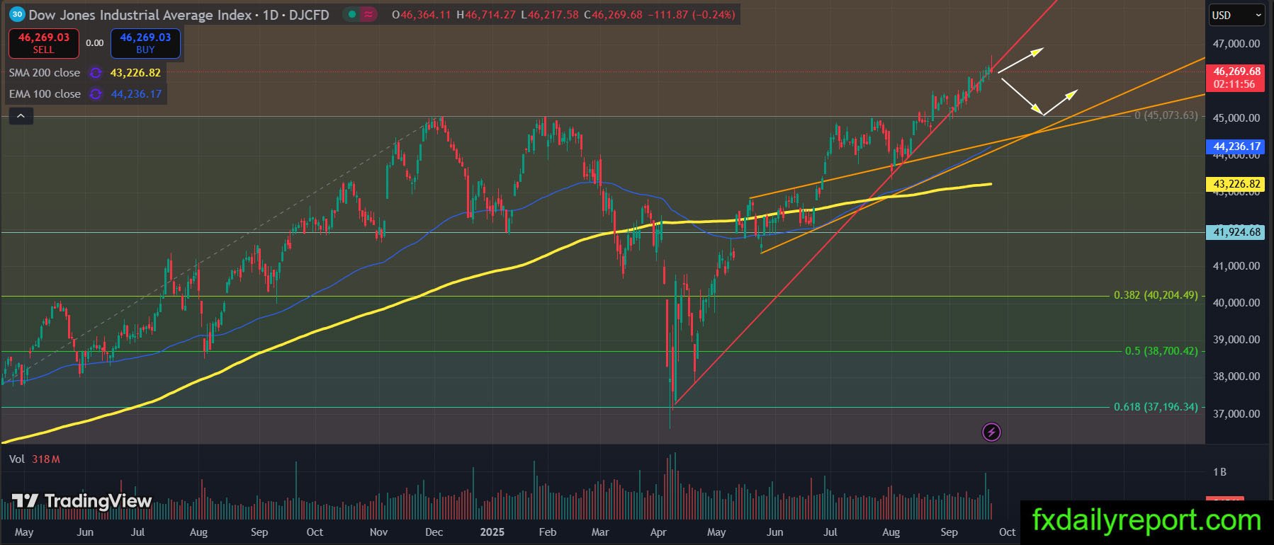Click the 40,000.00 price scale label

click(x=1236, y=303)
